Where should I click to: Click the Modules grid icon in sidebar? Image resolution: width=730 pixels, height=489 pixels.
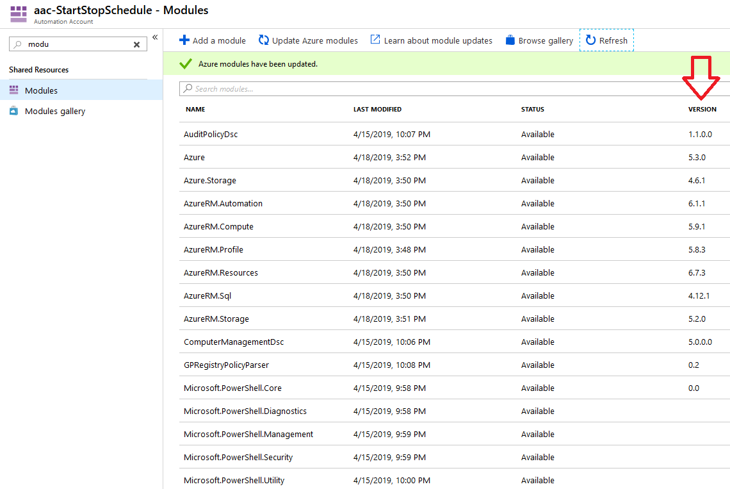point(14,90)
